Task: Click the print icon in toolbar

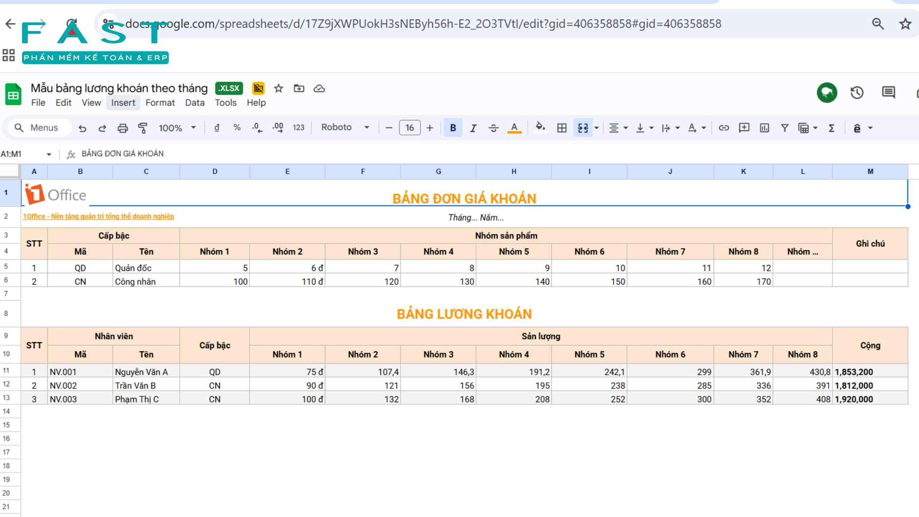Action: click(x=122, y=128)
